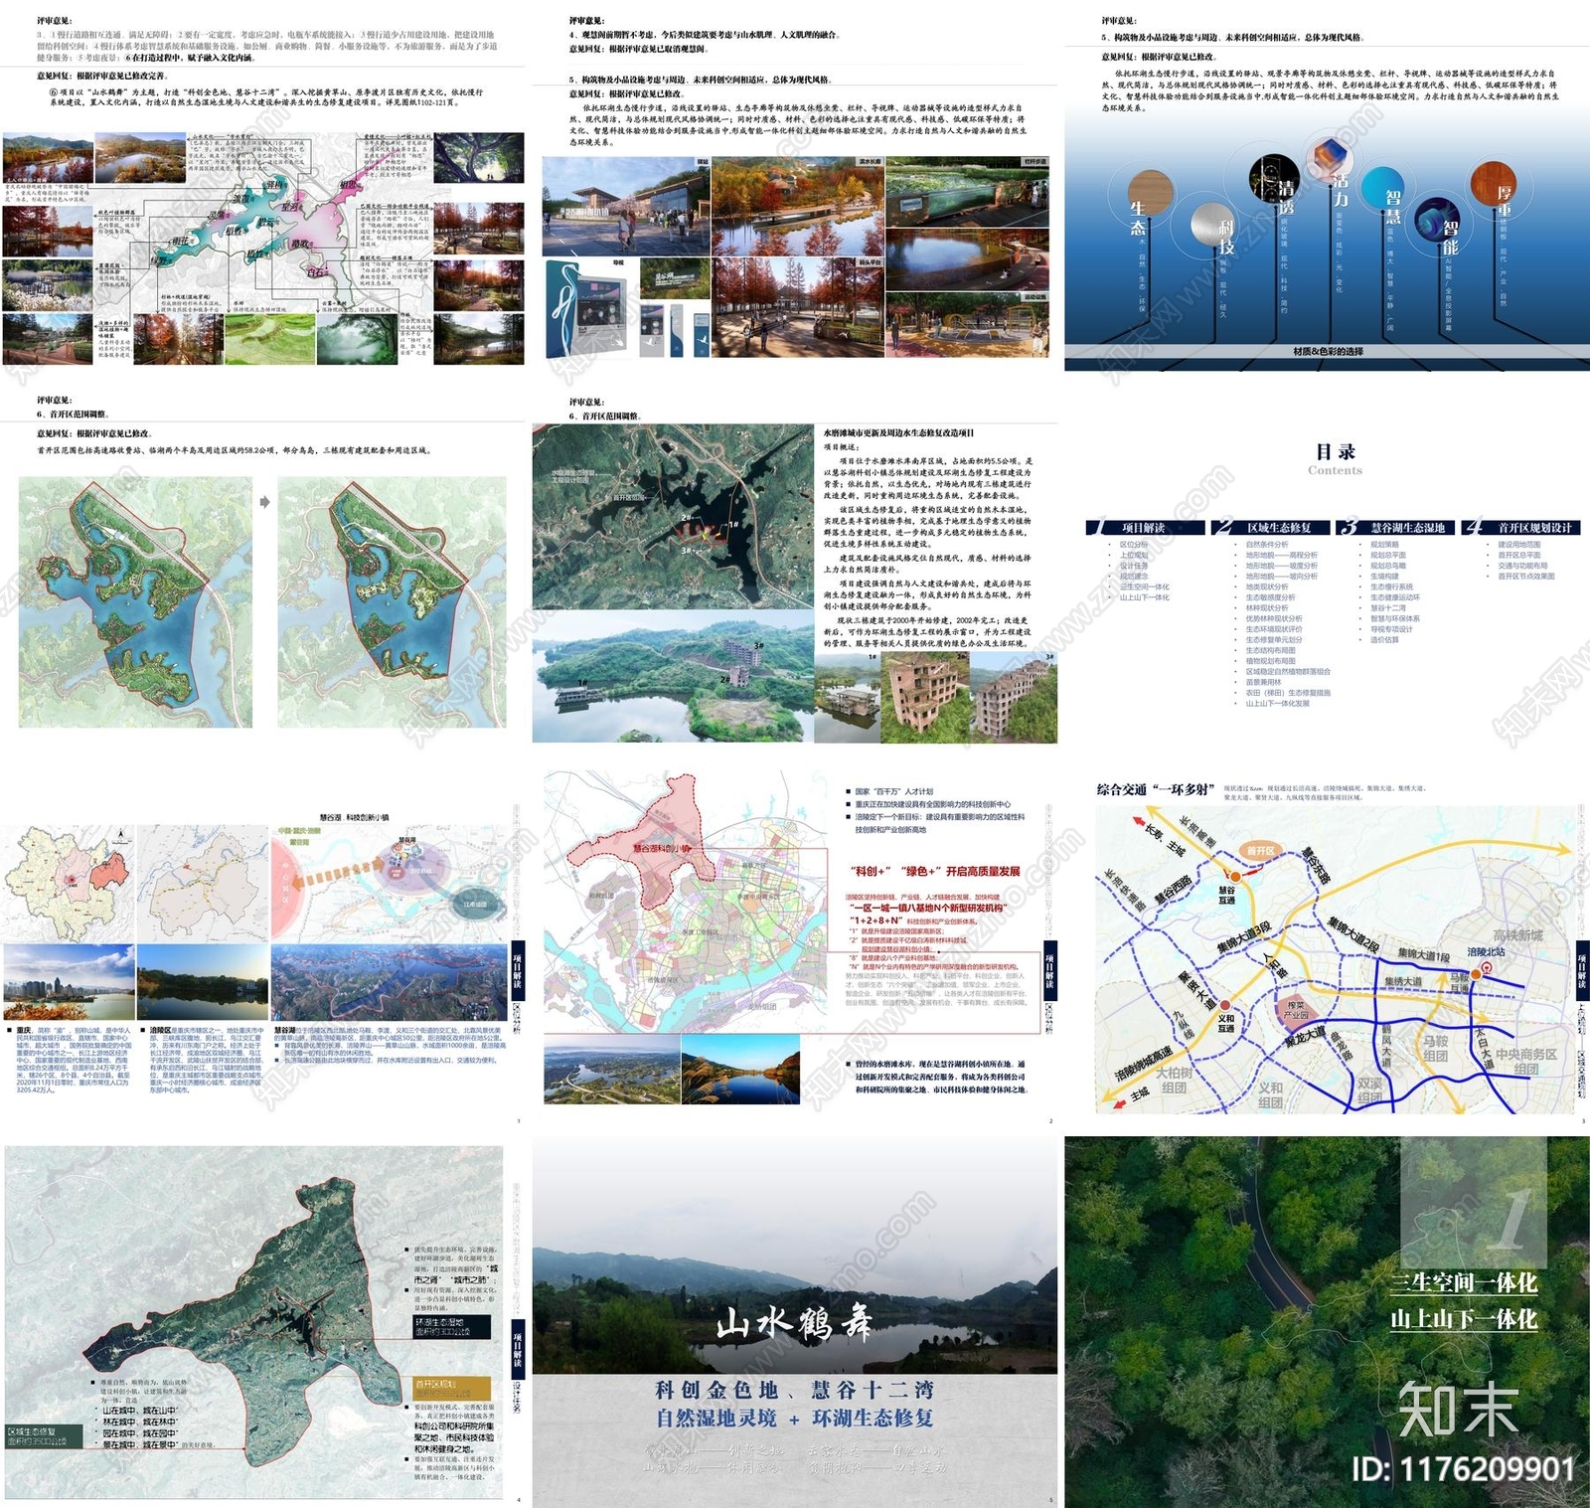Screen dimensions: 1590x1508
Task: Click the 综合交通 "一环多射" heading
Action: click(1155, 789)
